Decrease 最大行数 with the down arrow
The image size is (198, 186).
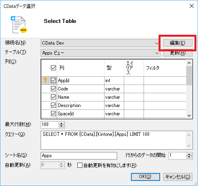point(62,126)
